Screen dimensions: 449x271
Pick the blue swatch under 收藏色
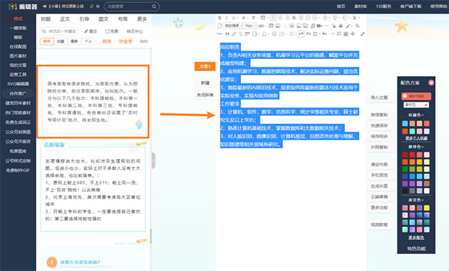[405, 123]
